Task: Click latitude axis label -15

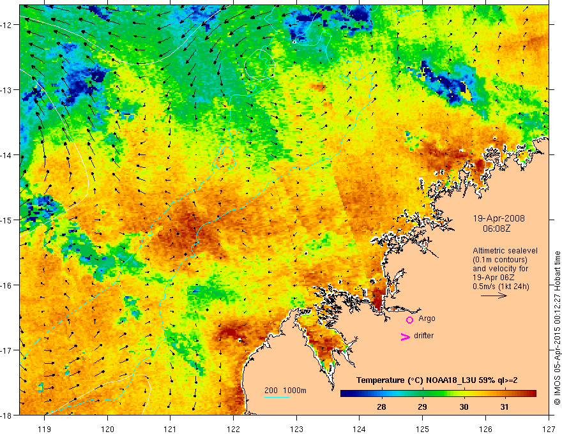Action: pos(6,220)
